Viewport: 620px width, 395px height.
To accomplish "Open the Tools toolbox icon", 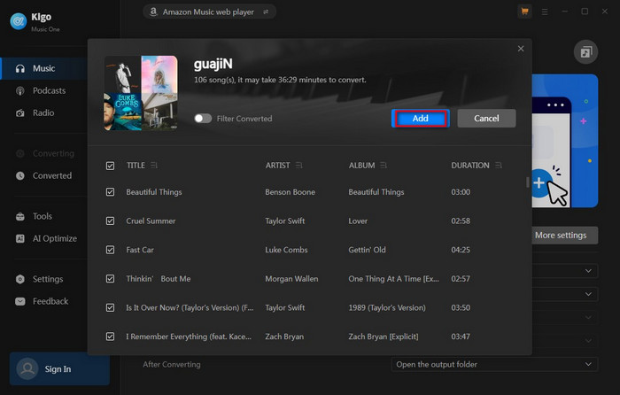I will coord(20,216).
